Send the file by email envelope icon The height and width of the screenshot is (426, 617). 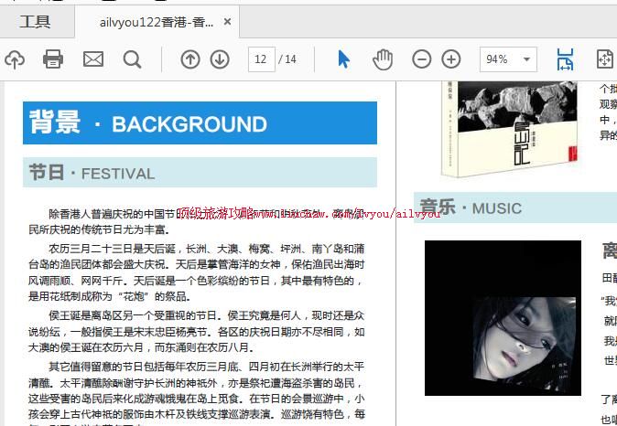[93, 59]
